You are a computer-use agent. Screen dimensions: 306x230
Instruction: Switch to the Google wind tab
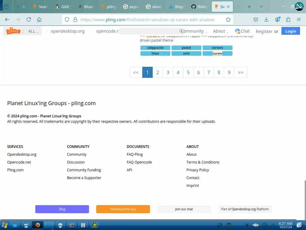pyautogui.click(x=154, y=7)
